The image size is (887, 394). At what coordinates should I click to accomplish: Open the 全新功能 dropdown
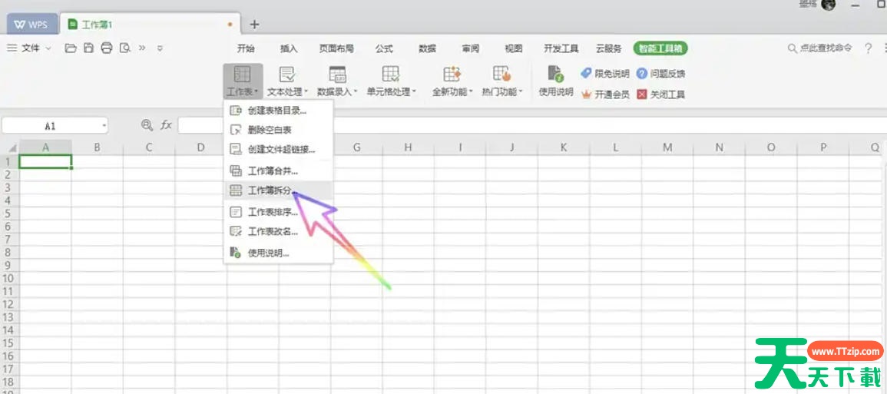click(452, 81)
